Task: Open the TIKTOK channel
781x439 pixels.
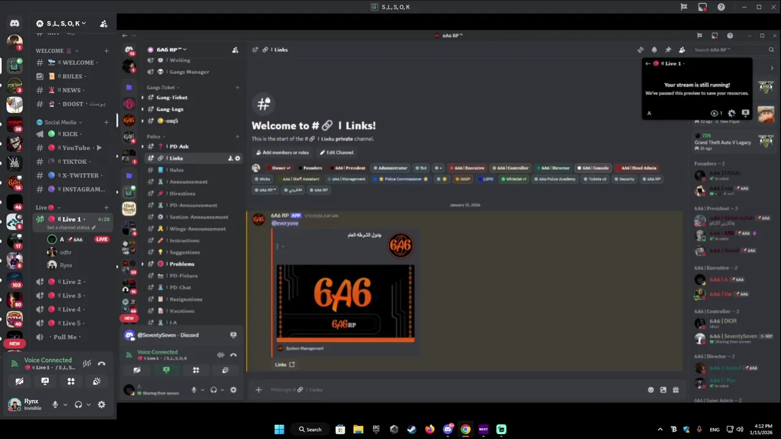Action: pyautogui.click(x=72, y=162)
